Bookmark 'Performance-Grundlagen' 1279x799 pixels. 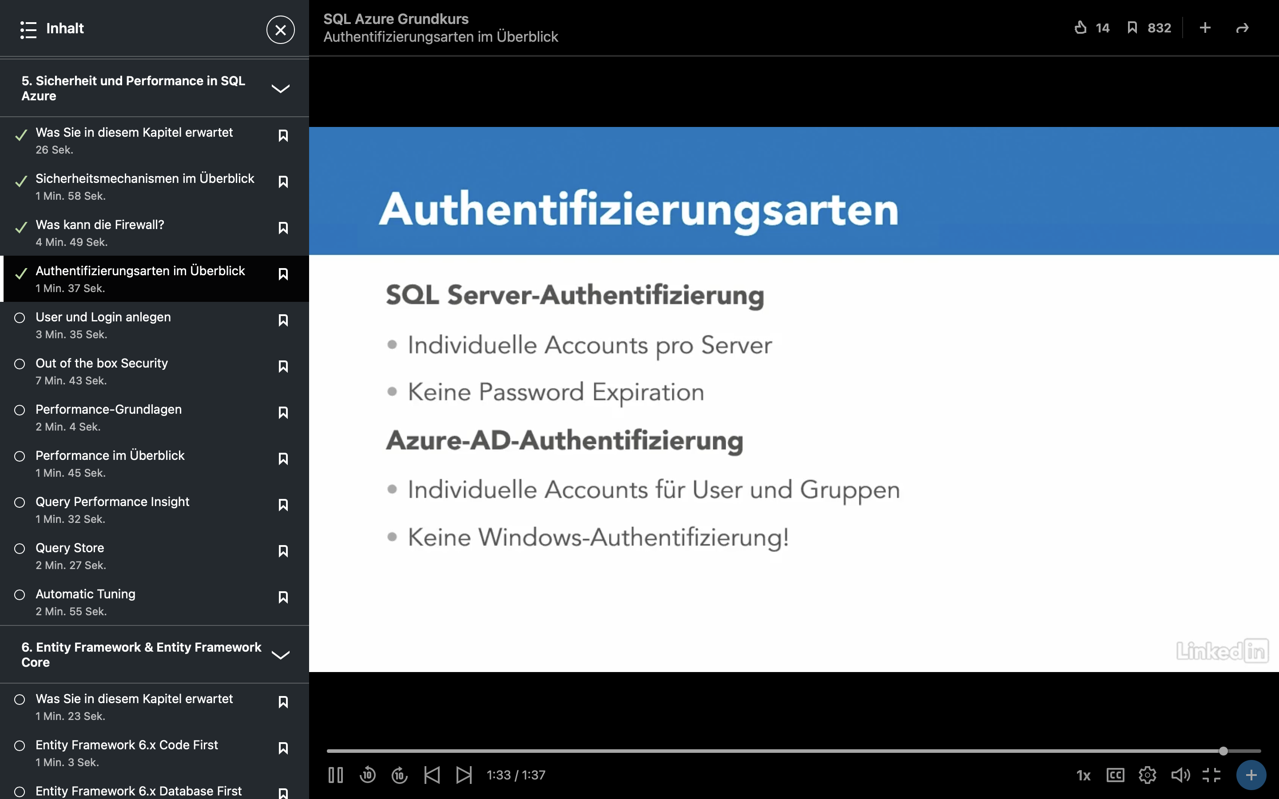[x=283, y=413]
